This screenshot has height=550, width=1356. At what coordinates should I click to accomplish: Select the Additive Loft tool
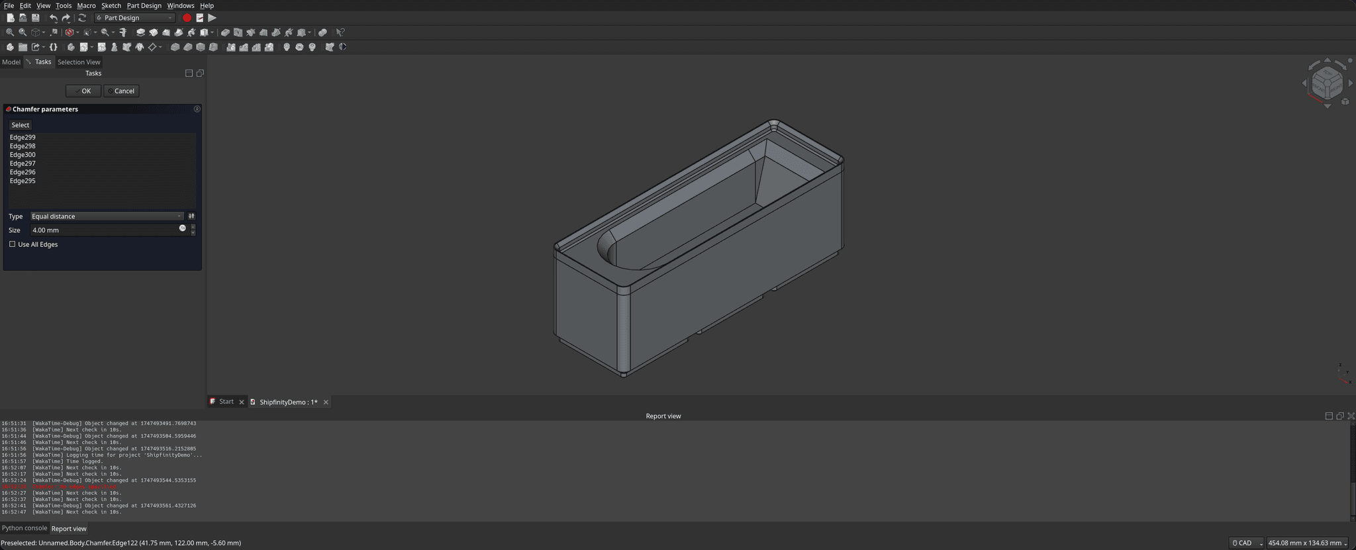click(x=166, y=32)
